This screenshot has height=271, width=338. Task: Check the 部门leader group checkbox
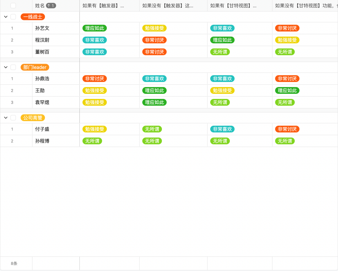pos(13,67)
